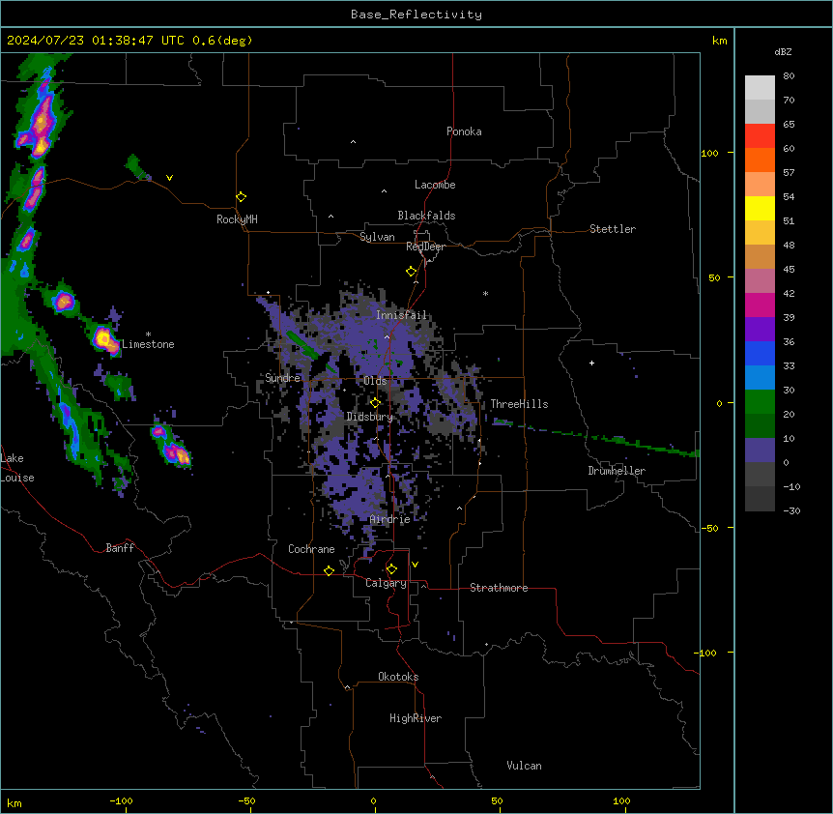Click the Stettler town label
Image resolution: width=833 pixels, height=814 pixels.
(x=613, y=229)
